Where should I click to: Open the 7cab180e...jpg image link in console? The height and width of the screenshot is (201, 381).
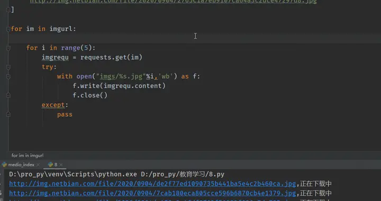[152, 193]
